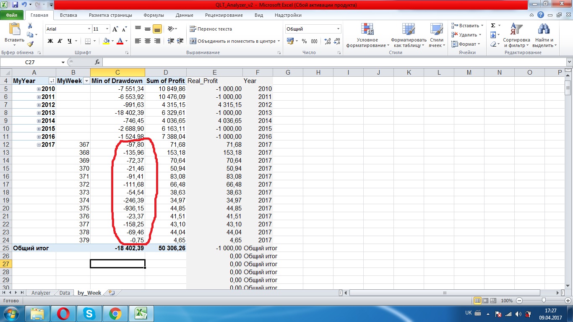Undo the last action
This screenshot has height=322, width=573.
pos(24,5)
